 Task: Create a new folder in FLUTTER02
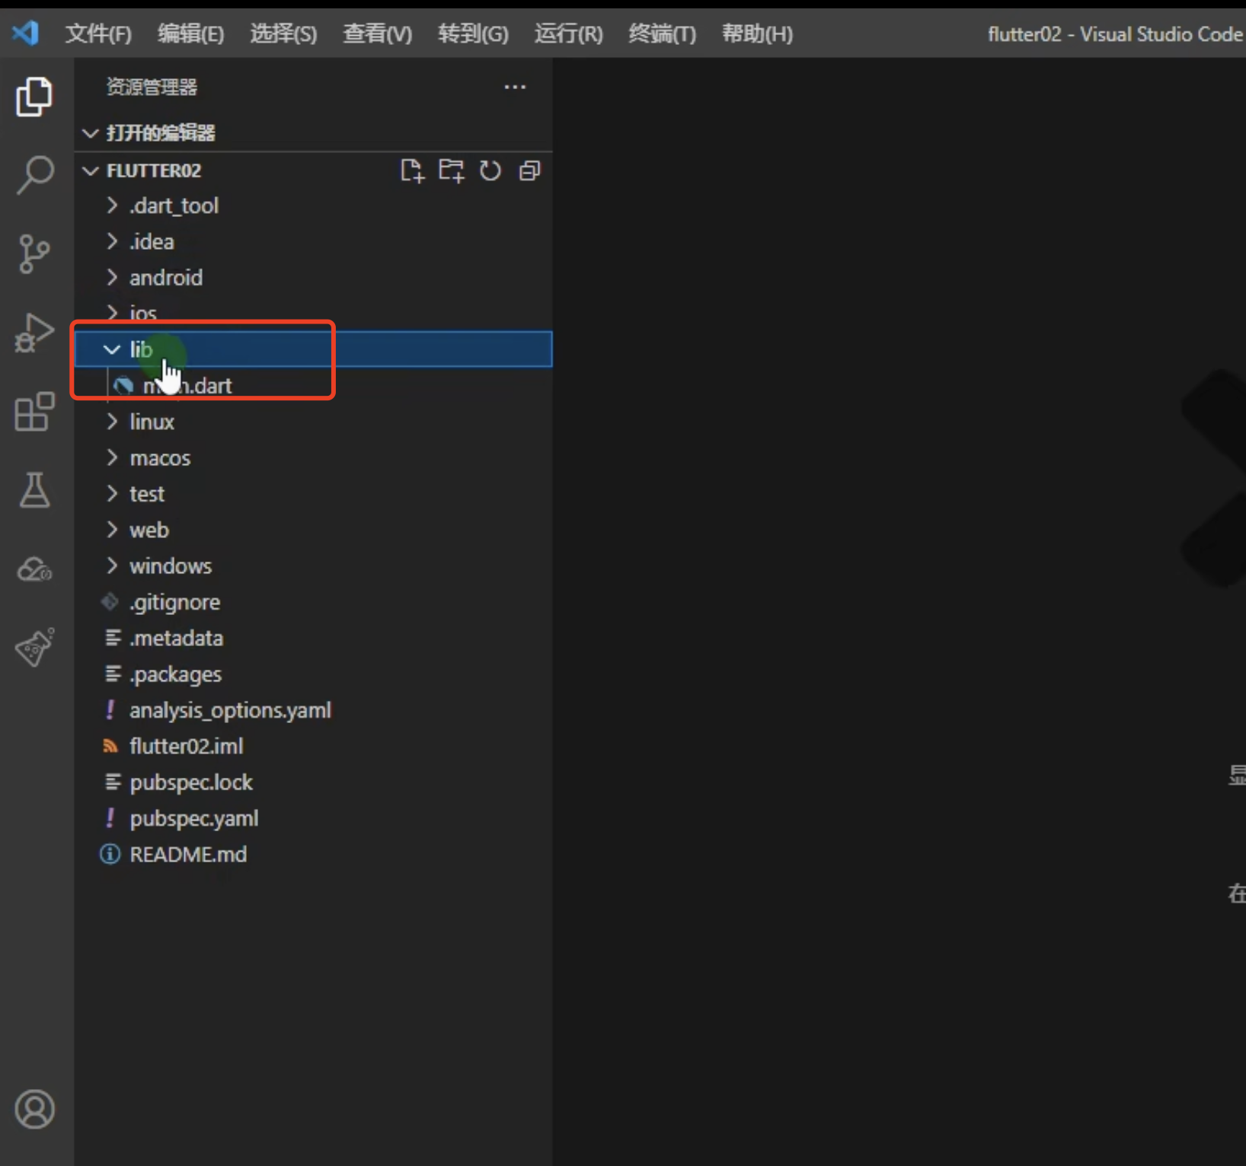coord(451,170)
